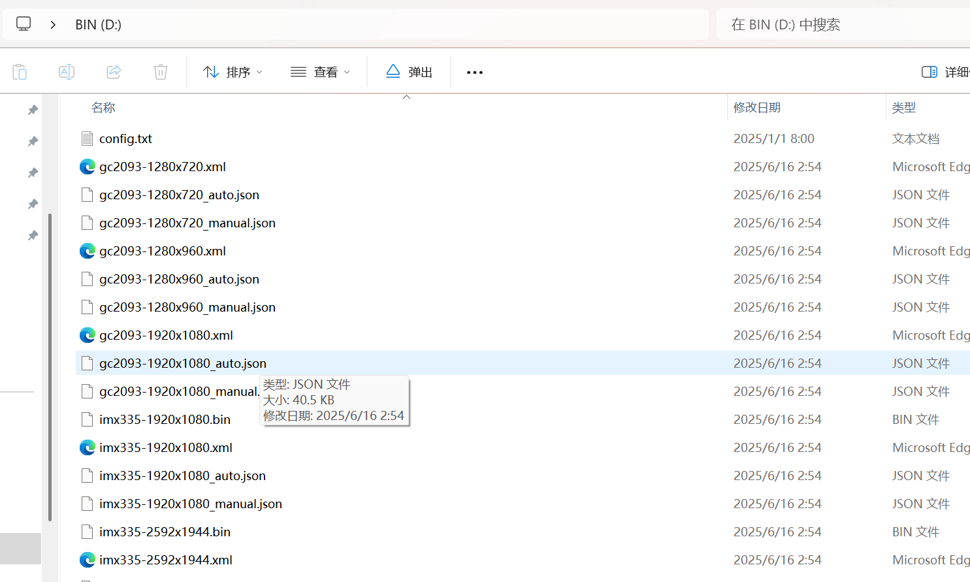Click the navigation pane vertical scrollbar

click(x=50, y=367)
